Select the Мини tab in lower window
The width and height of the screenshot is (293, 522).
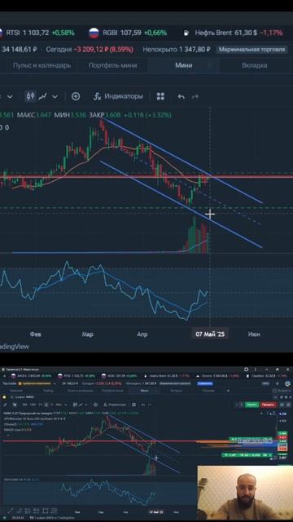(x=144, y=390)
